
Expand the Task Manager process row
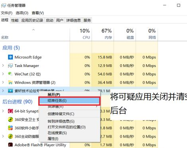point(3,65)
